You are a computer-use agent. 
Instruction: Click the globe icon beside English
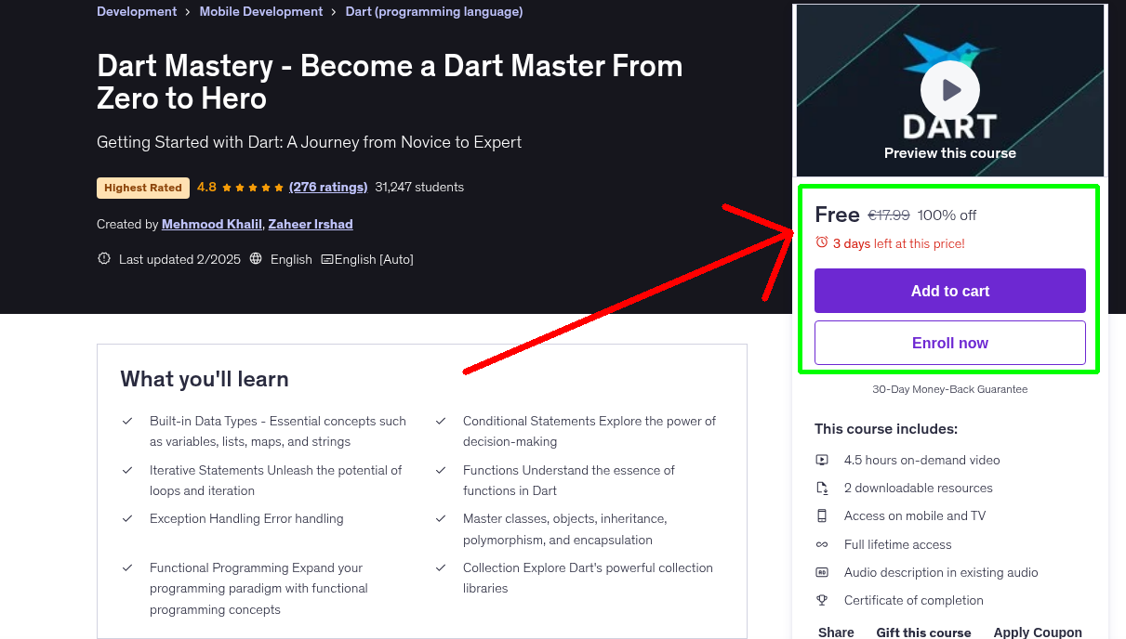(x=256, y=259)
